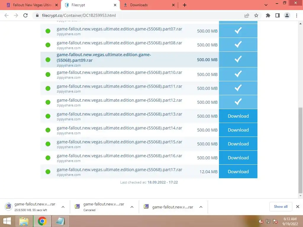Image resolution: width=303 pixels, height=227 pixels.
Task: Open a new tab with plus button
Action: click(185, 5)
